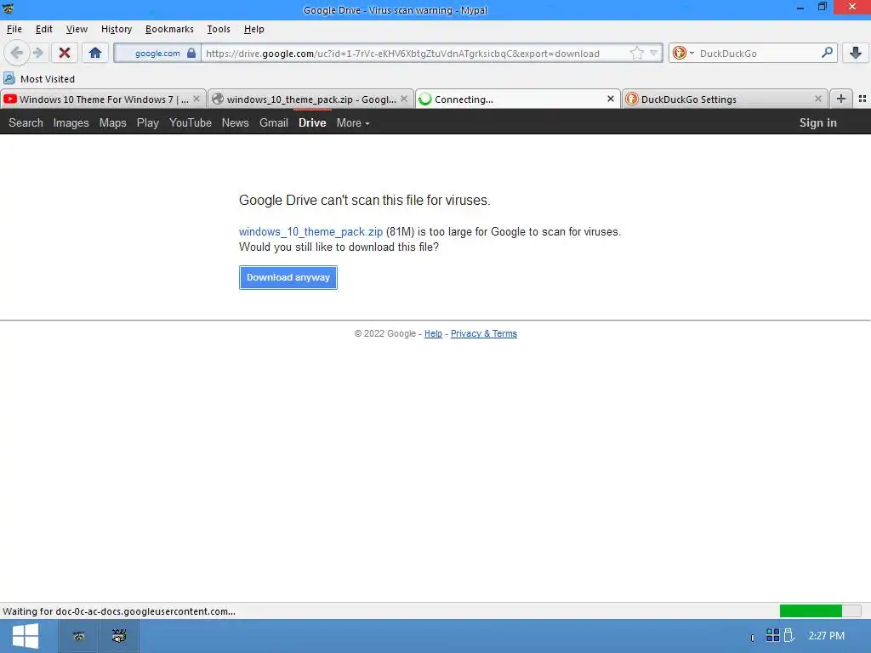This screenshot has height=653, width=871.
Task: Select the Connecting tab
Action: click(x=518, y=99)
